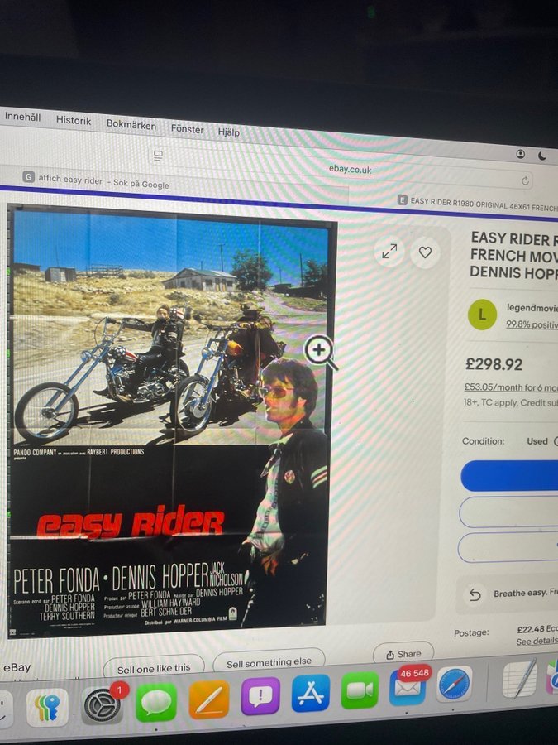Screen dimensions: 558x745
Task: Open the user account icon in menu bar
Action: (521, 154)
